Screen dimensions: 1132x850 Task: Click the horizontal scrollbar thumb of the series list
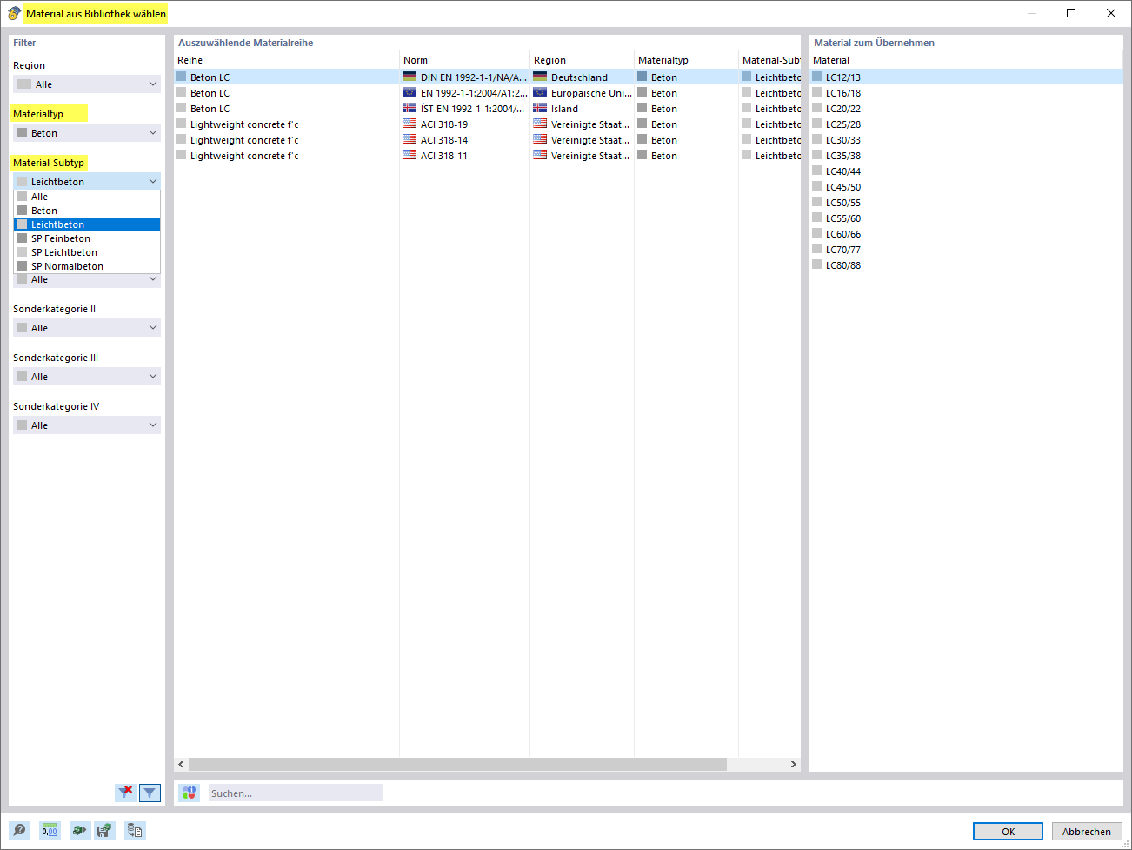point(457,764)
